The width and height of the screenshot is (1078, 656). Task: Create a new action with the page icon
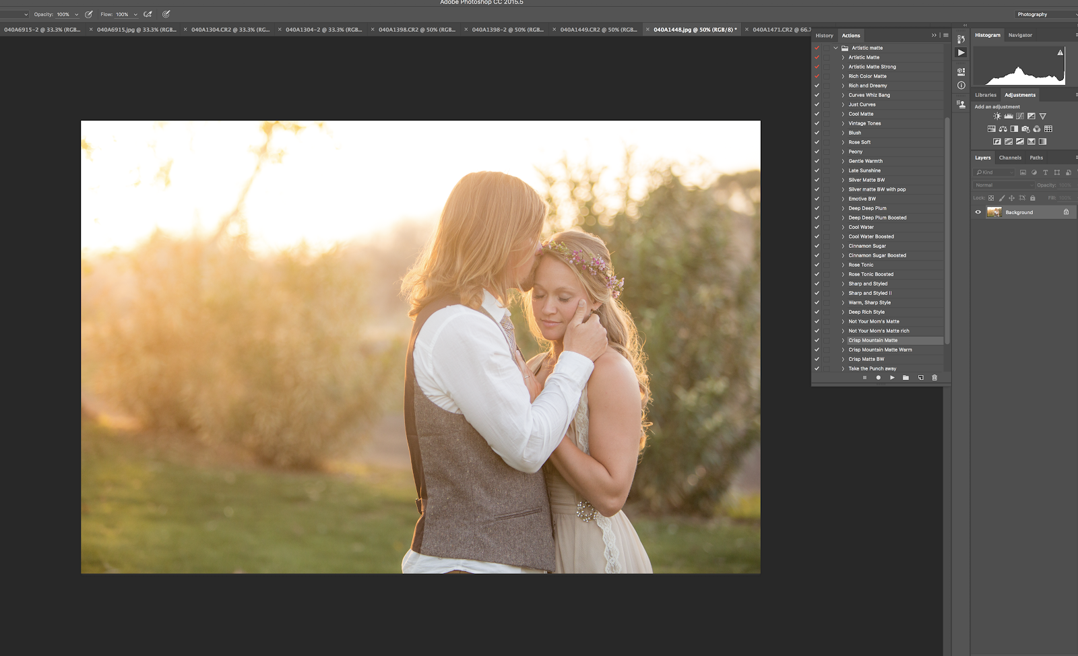[920, 378]
